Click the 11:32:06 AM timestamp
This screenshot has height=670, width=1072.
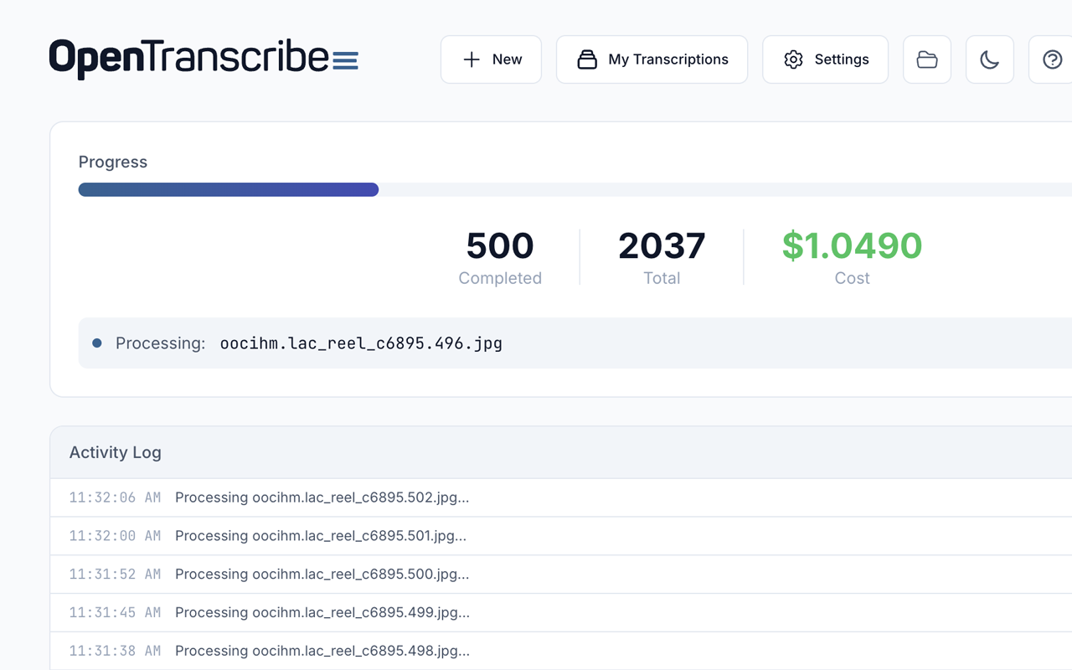pos(115,497)
